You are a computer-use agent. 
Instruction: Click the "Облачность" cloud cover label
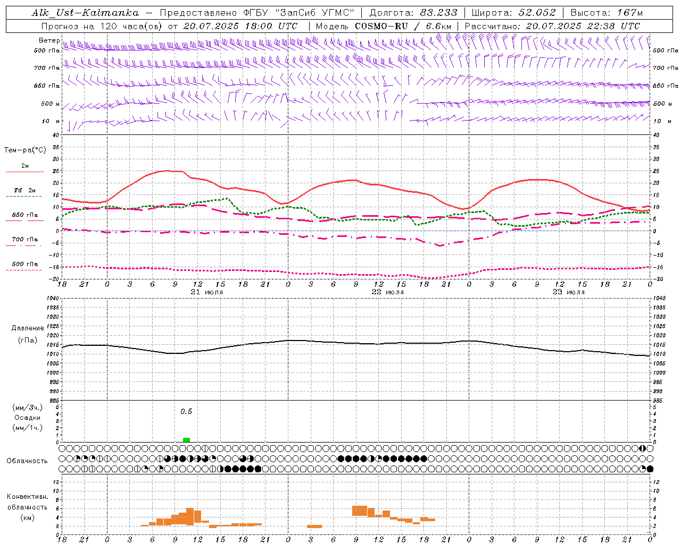(27, 461)
